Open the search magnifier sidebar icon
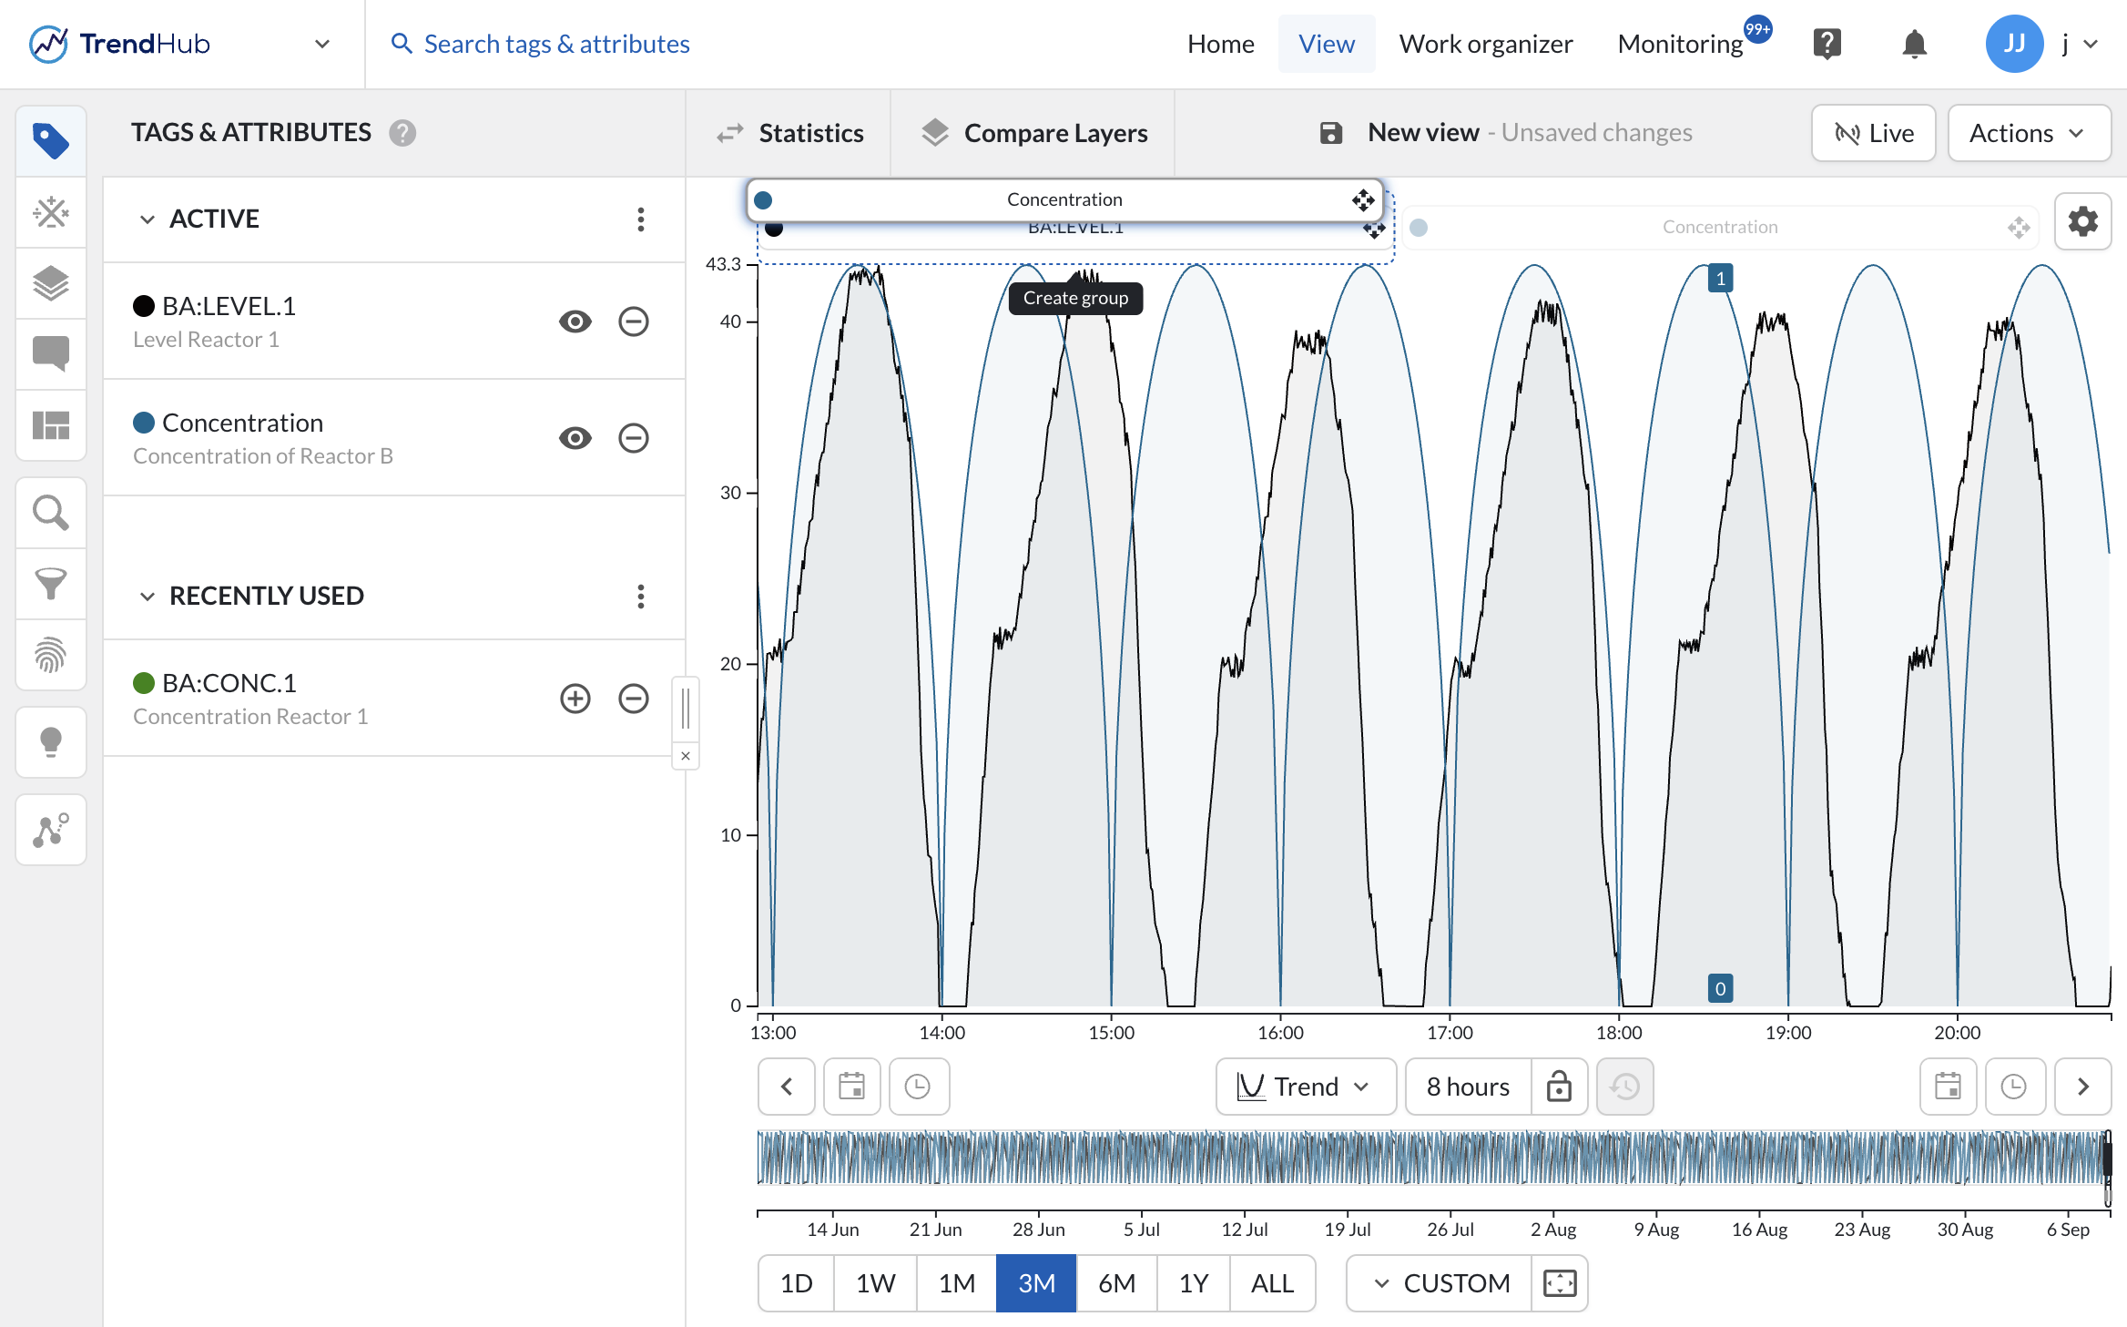The height and width of the screenshot is (1327, 2127). [51, 513]
